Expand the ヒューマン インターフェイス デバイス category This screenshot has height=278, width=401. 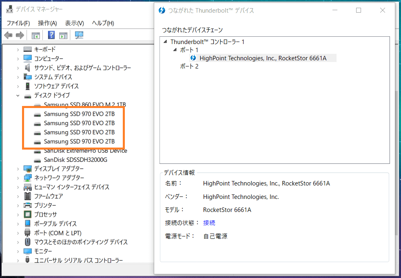tap(18, 187)
